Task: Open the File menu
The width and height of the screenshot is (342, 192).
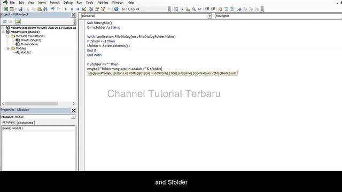Action: point(12,3)
